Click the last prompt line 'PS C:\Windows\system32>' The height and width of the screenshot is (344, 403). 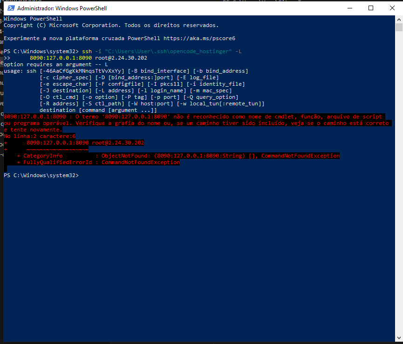point(41,175)
